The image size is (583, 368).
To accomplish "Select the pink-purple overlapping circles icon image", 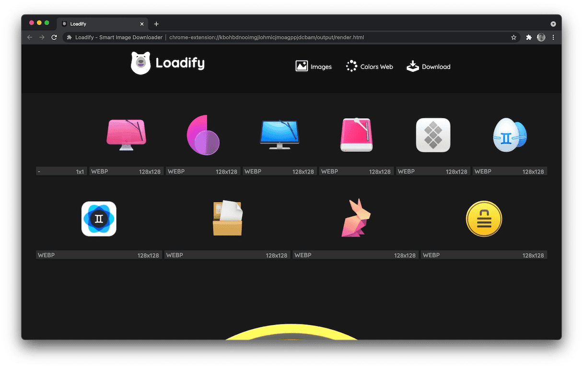I will (x=203, y=135).
